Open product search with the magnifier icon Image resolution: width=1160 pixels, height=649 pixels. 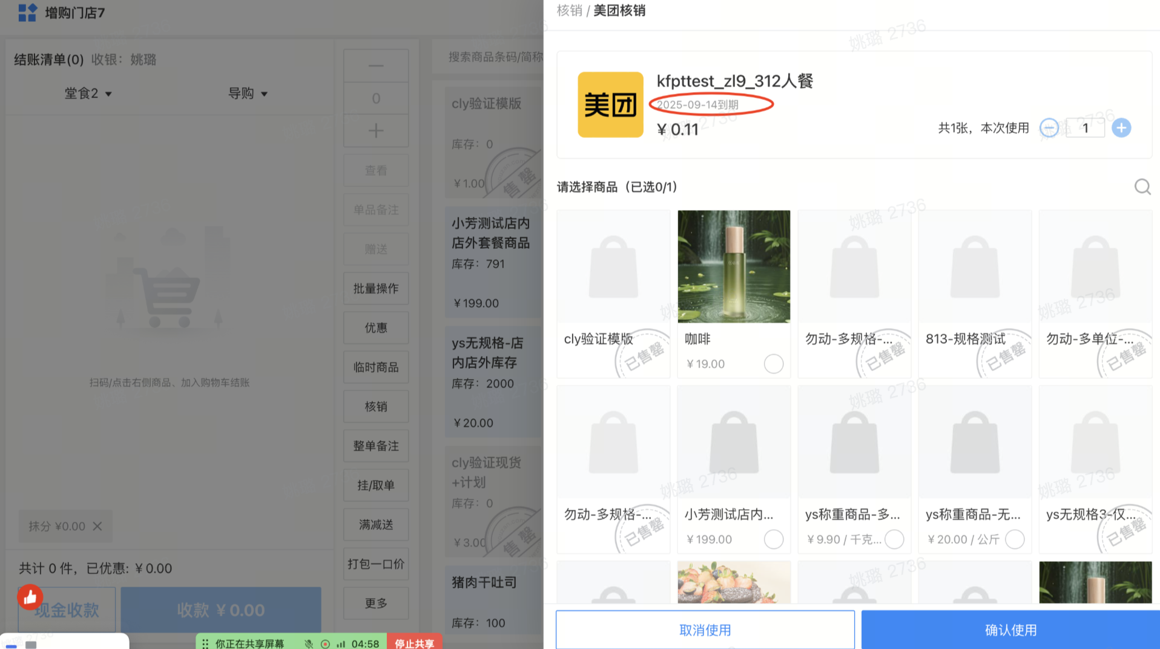click(x=1142, y=187)
